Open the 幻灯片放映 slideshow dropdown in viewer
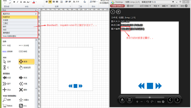Viewport: 191px width, 108px height. tap(145, 6)
